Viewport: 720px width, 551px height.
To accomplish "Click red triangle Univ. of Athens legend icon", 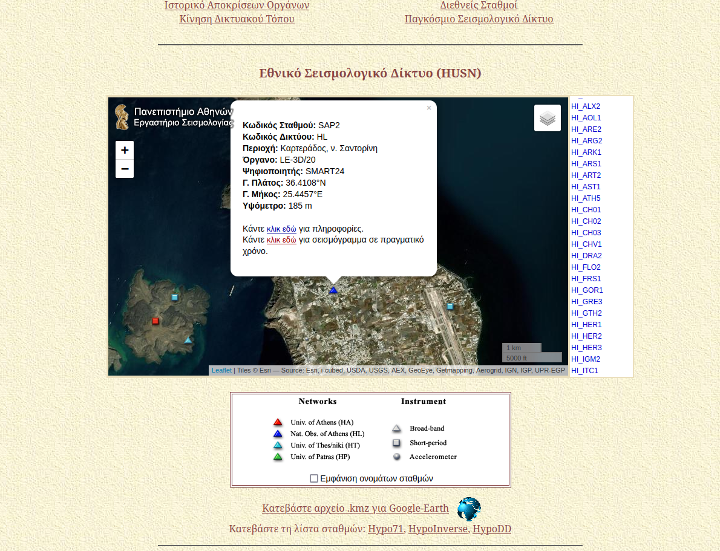I will (278, 422).
